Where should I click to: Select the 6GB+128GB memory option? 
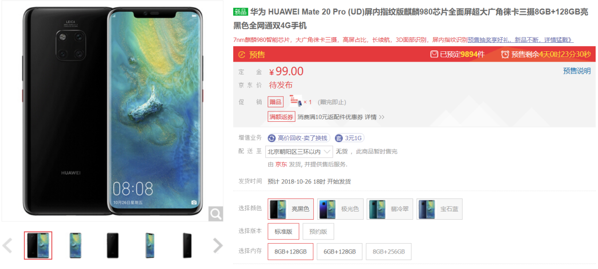tap(339, 252)
